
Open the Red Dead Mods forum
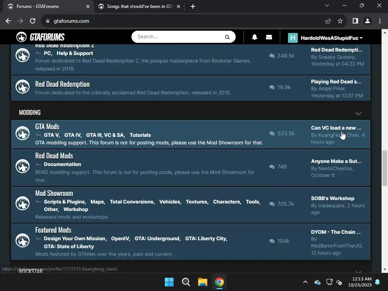click(54, 156)
